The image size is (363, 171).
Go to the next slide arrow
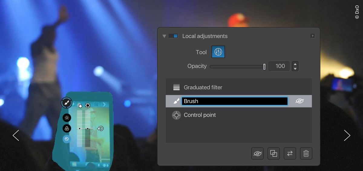click(x=347, y=135)
